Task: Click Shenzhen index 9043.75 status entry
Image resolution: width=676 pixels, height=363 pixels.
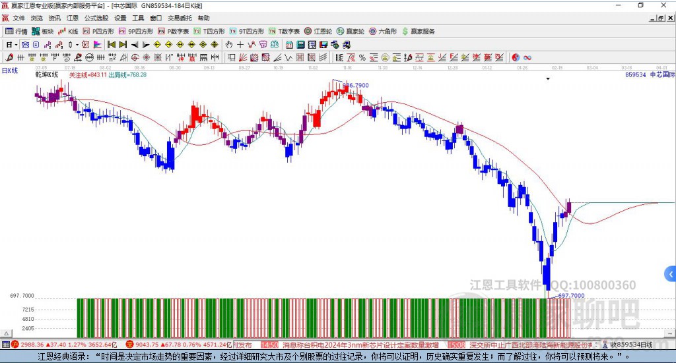Action: pos(179,345)
